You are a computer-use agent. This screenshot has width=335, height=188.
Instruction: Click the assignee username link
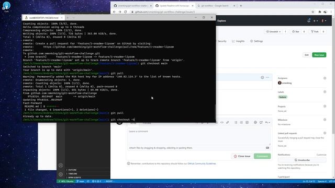tap(287, 83)
